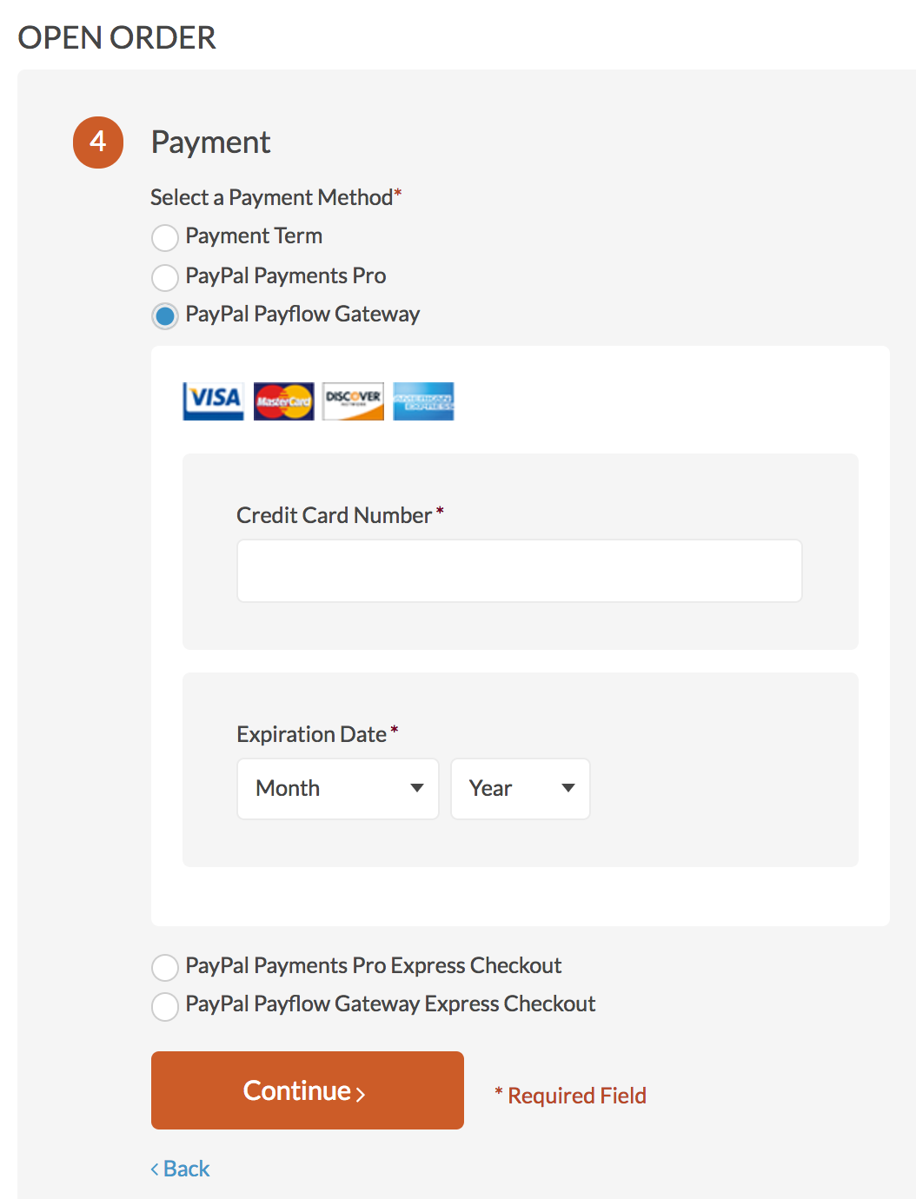Click the Expiration Date label
This screenshot has height=1199, width=916.
tap(312, 734)
